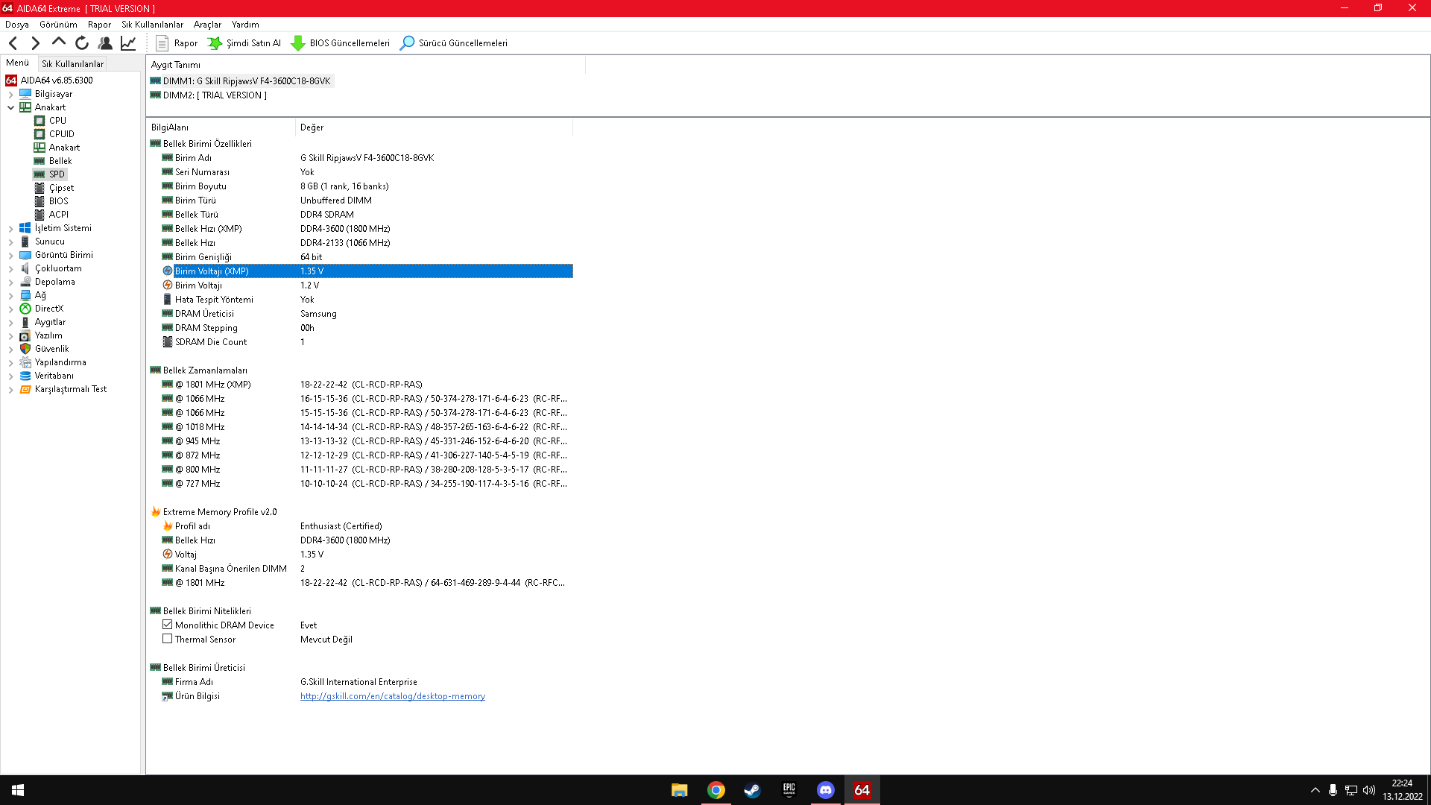Open Discord from the taskbar

click(825, 790)
